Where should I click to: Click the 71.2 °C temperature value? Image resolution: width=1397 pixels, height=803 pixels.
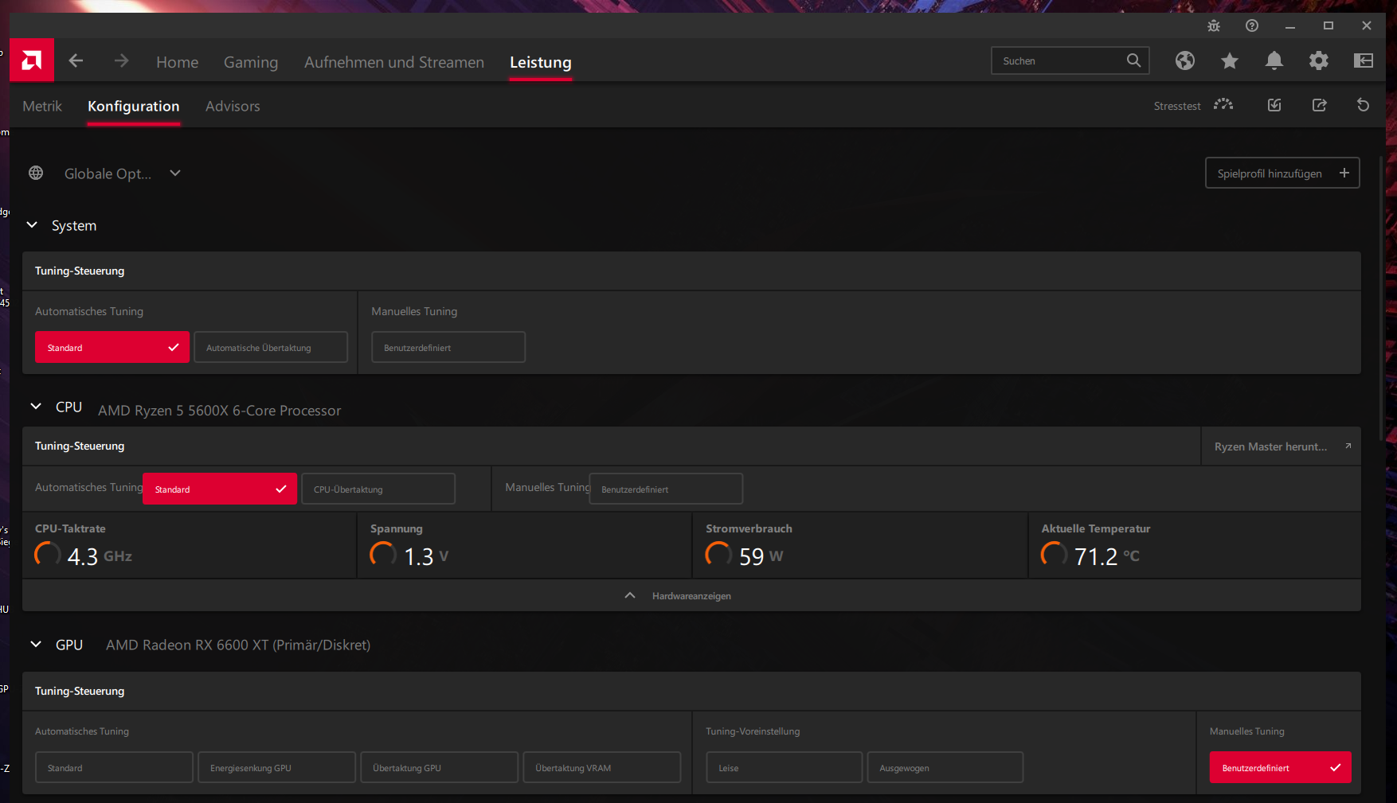coord(1107,555)
